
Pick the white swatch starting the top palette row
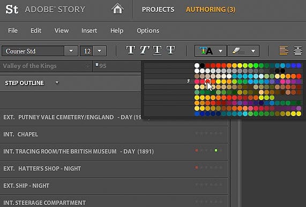(x=197, y=65)
